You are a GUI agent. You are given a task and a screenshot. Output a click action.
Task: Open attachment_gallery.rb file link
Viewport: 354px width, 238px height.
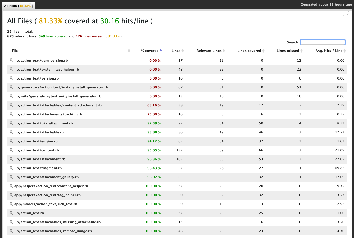pyautogui.click(x=47, y=177)
